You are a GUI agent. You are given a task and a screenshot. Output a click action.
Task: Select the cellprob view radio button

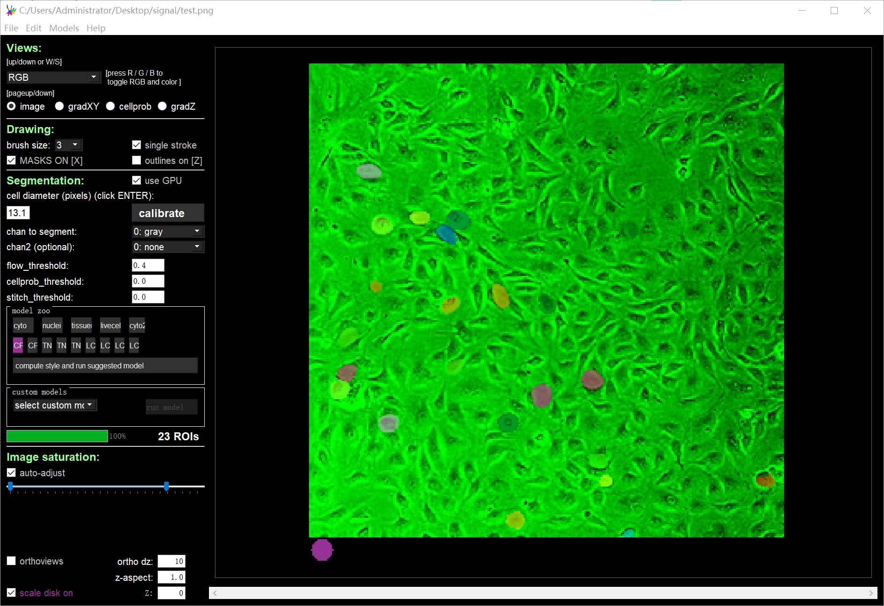click(110, 106)
